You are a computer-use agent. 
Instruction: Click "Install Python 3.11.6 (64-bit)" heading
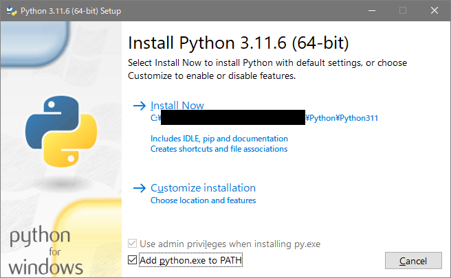(x=238, y=43)
